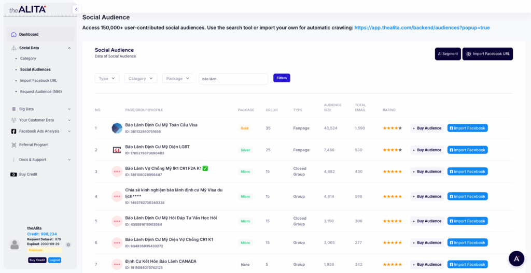Click the settings gear beside account info
531x273 pixels.
68,245
